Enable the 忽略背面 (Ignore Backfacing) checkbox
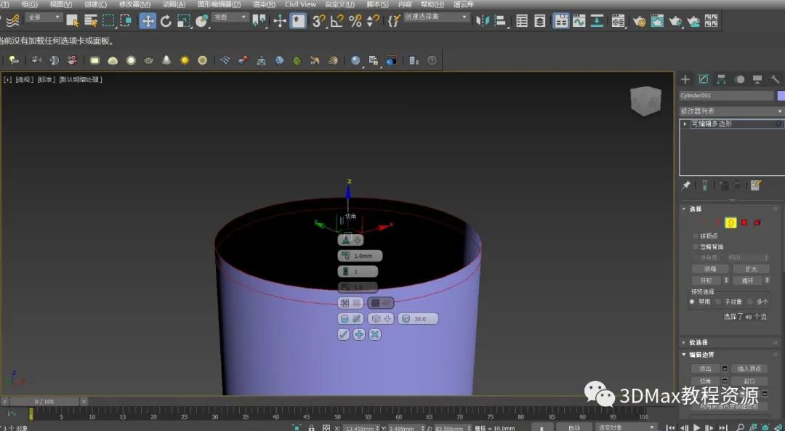 695,247
